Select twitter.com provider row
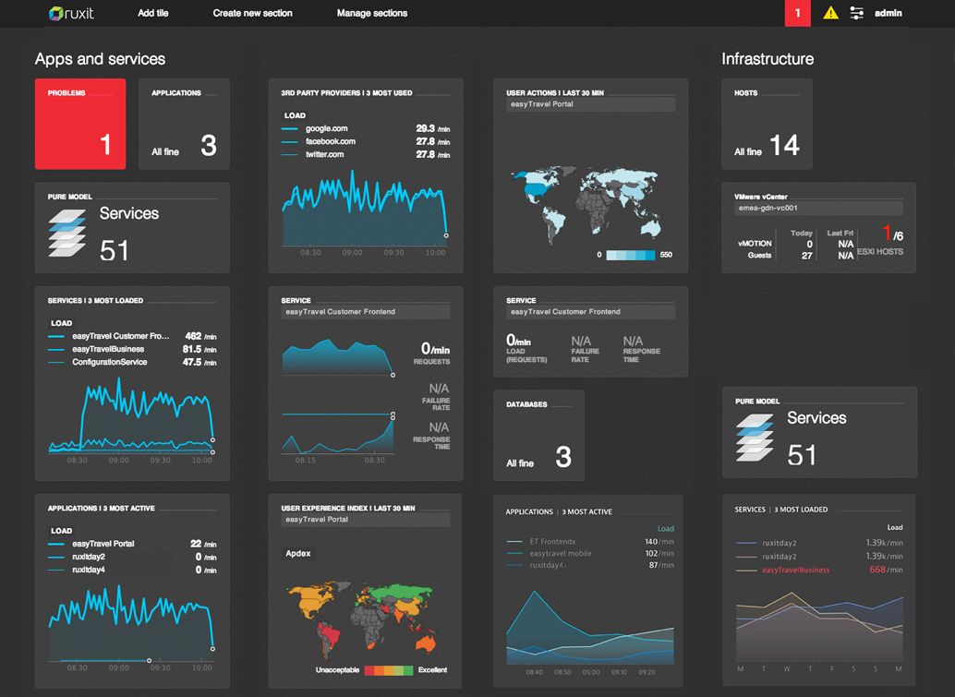Image resolution: width=955 pixels, height=697 pixels. pos(366,154)
